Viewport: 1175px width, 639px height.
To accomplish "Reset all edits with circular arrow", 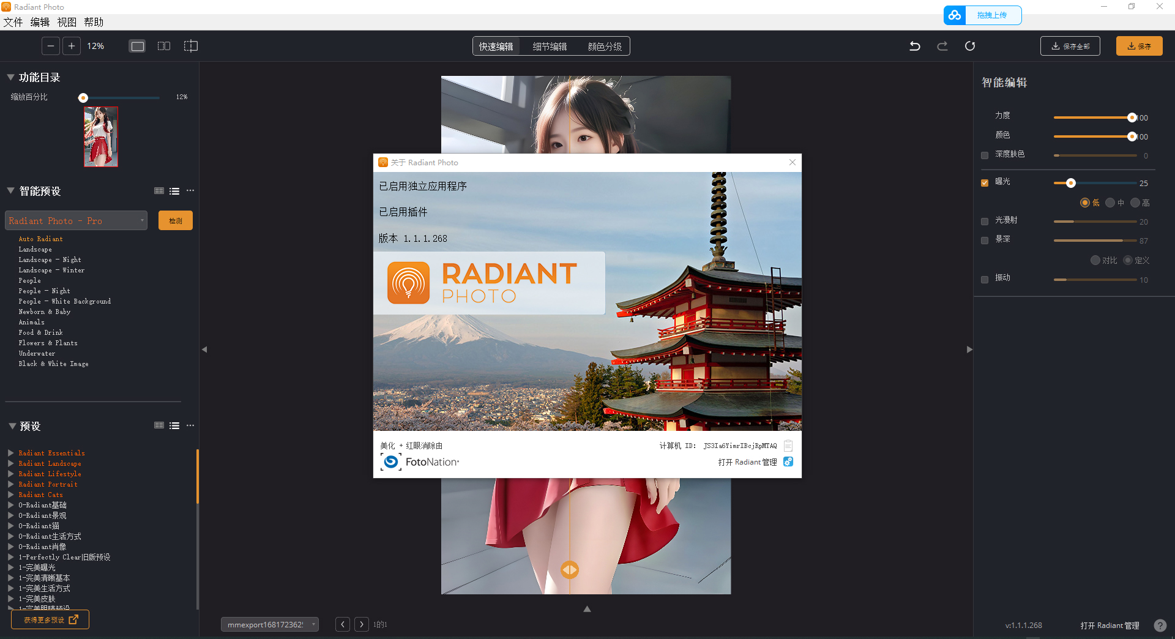I will pos(970,46).
